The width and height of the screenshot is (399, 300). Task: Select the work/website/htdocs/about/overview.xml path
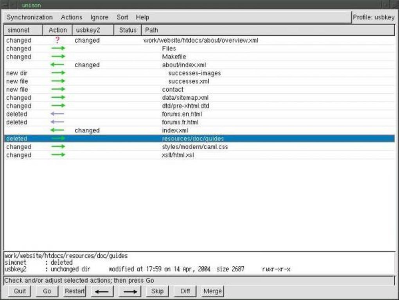(201, 40)
